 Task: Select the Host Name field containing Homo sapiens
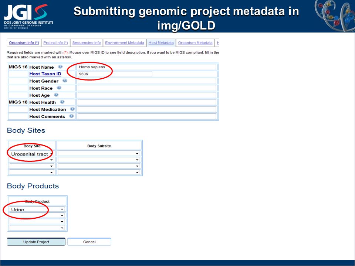click(x=147, y=67)
